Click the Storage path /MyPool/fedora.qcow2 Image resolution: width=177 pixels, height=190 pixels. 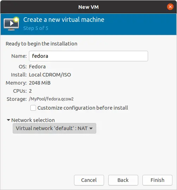coord(51,99)
